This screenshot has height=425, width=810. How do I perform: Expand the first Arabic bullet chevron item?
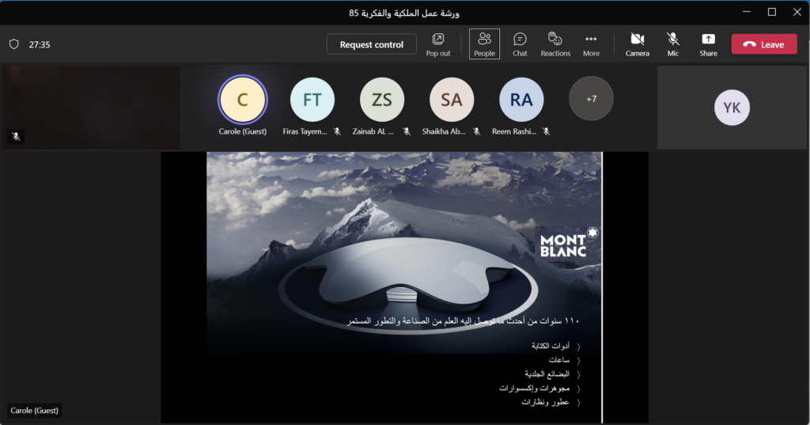click(x=578, y=347)
